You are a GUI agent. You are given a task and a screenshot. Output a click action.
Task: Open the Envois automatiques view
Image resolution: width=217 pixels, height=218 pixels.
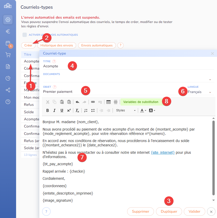tap(97, 45)
